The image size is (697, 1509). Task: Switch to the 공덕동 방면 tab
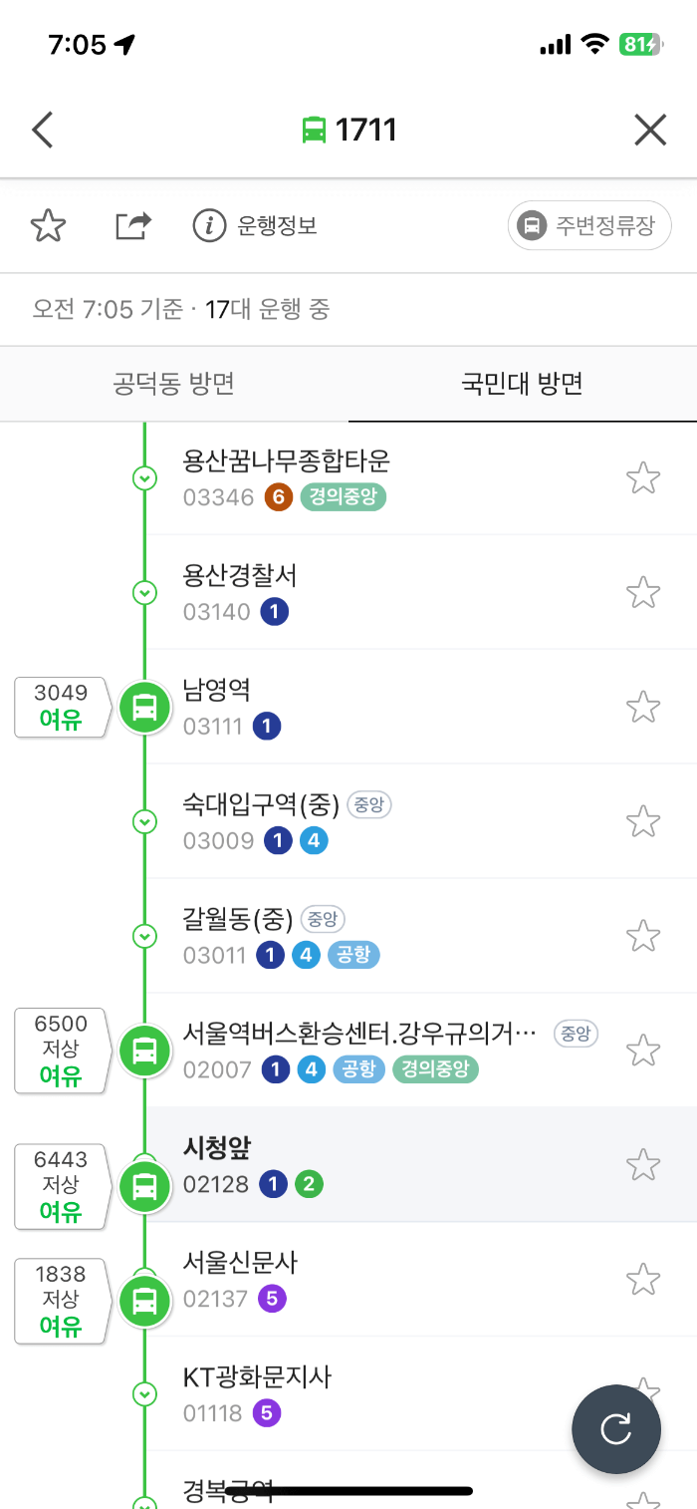click(x=173, y=385)
